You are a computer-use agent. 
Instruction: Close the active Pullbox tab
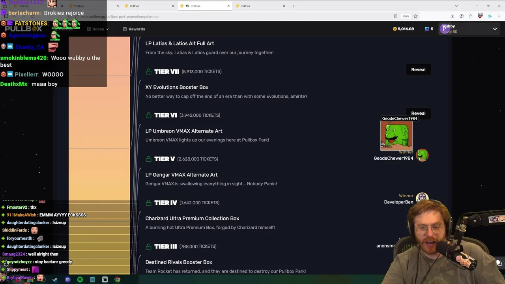coord(228,6)
